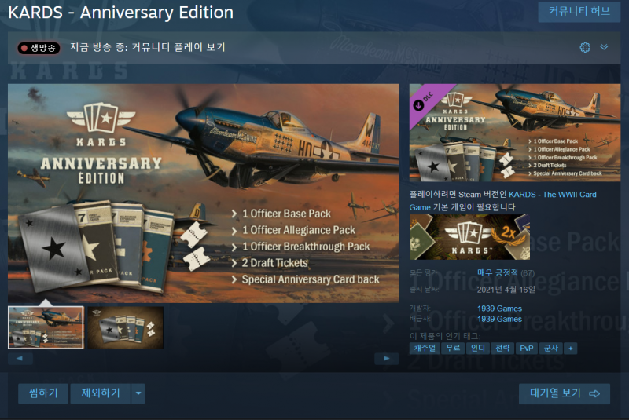The image size is (629, 420).
Task: Click the arrow icon on the queue button
Action: click(594, 393)
